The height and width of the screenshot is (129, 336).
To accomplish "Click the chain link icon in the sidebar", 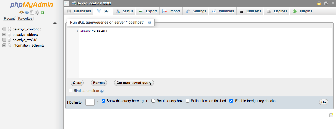I will 55,23.
